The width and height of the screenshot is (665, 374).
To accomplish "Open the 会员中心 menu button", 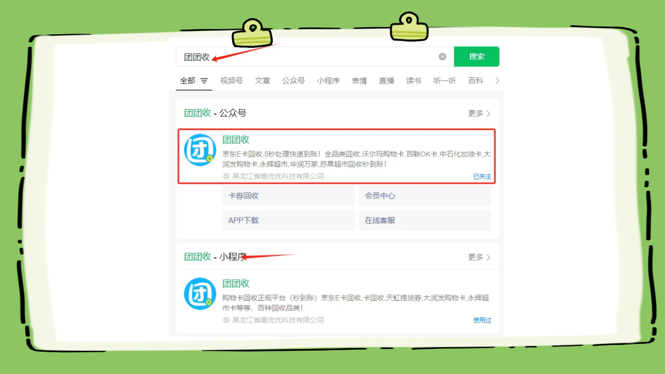I will (x=425, y=196).
